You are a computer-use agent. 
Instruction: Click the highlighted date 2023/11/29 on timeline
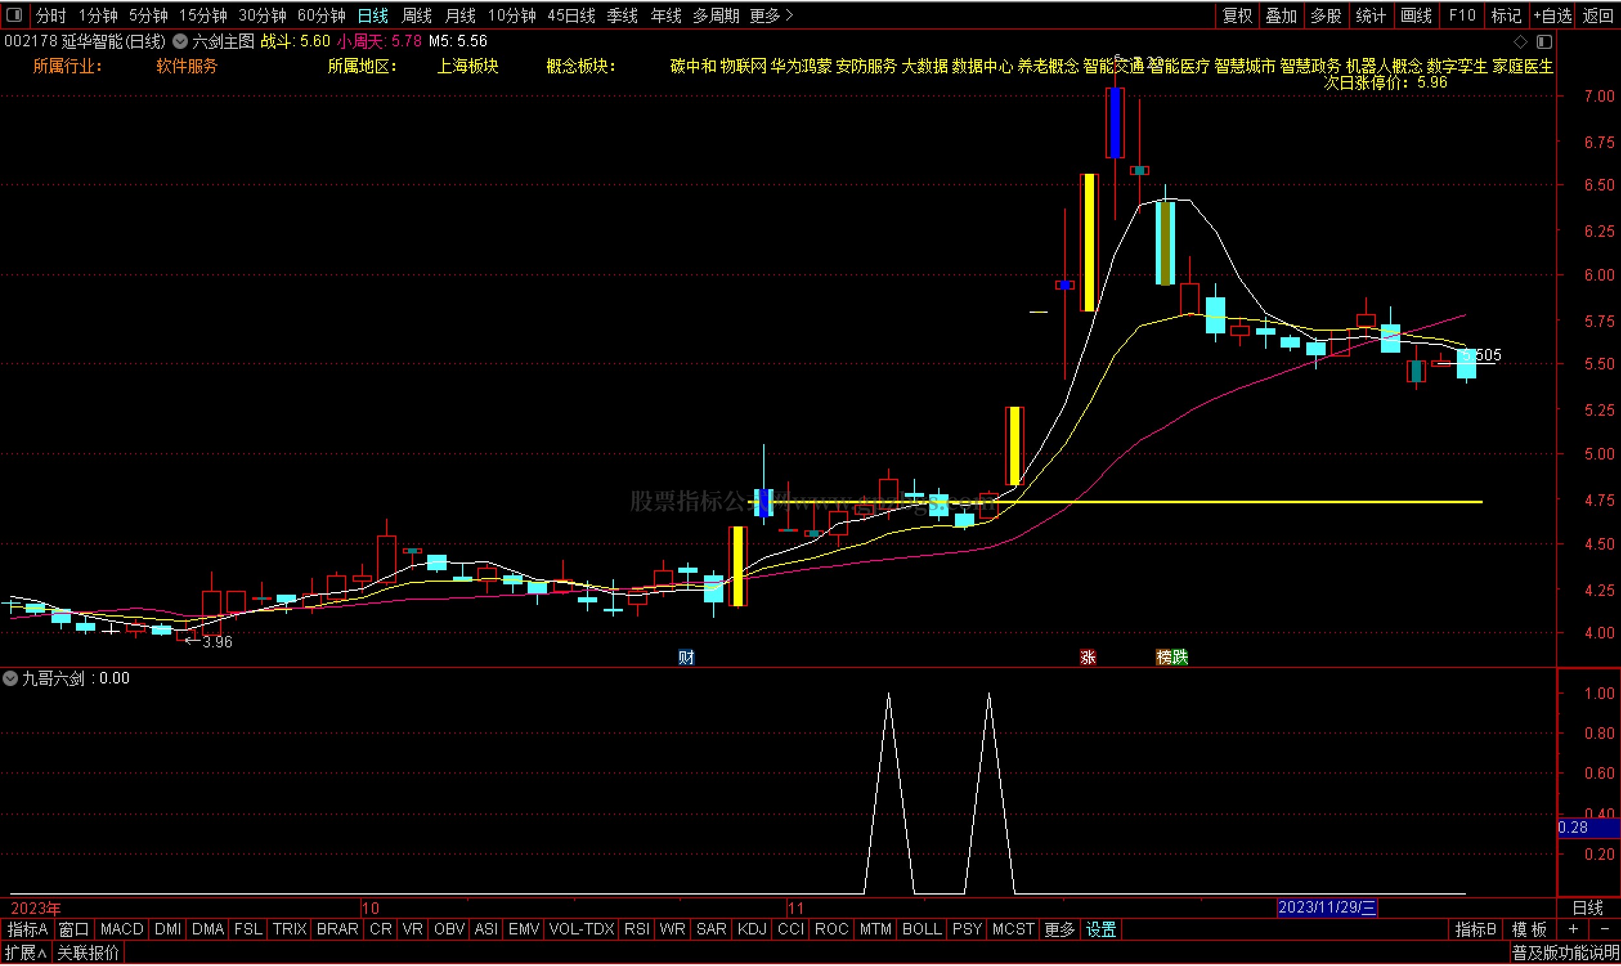click(x=1326, y=907)
